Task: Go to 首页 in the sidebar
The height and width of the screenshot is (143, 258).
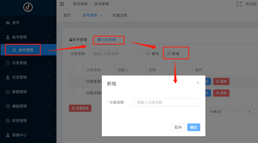Action: point(16,23)
